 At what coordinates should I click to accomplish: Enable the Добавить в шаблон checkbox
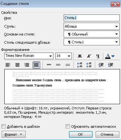tap(3, 127)
